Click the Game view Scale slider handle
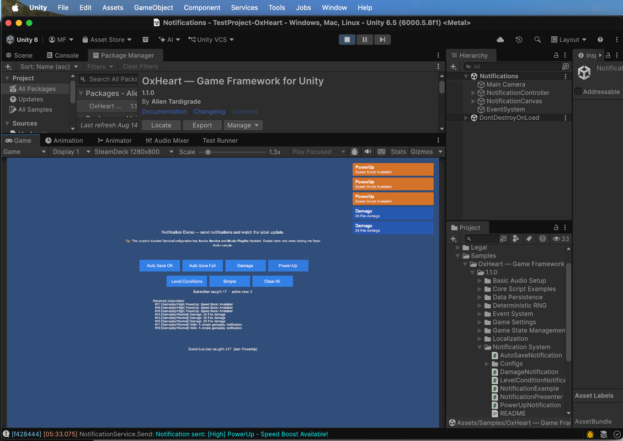Viewport: 623px width, 441px height. 208,152
